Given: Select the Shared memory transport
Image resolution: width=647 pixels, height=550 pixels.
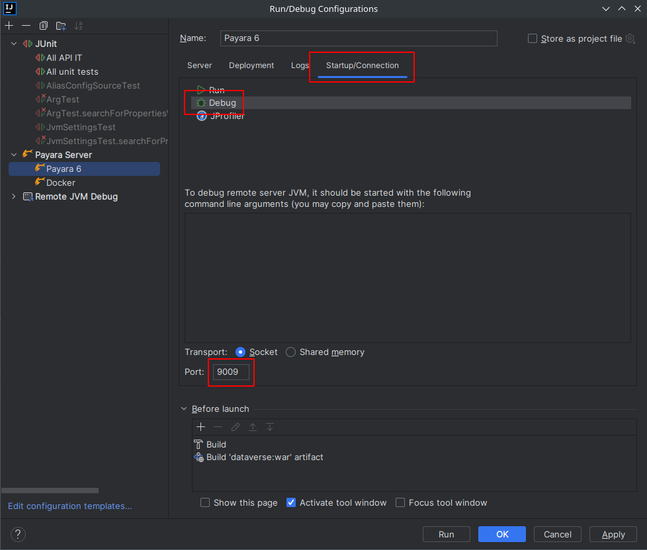Looking at the screenshot, I should pos(290,352).
